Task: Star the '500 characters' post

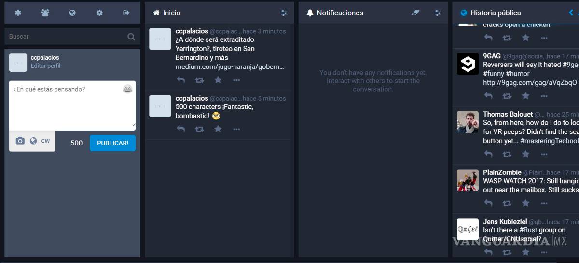Action: click(x=218, y=129)
